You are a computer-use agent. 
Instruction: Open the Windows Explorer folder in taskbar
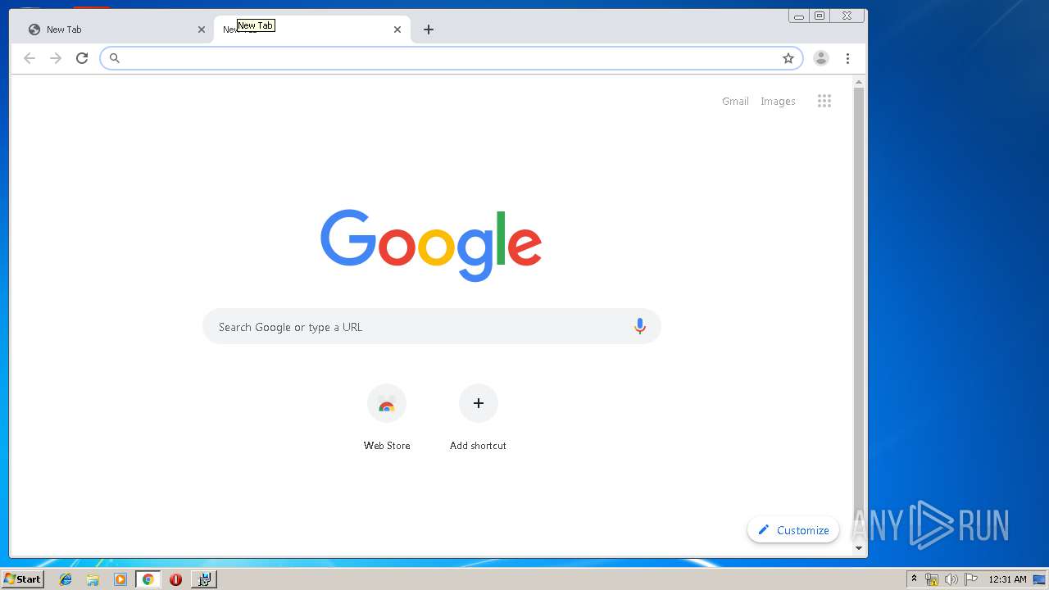click(93, 579)
